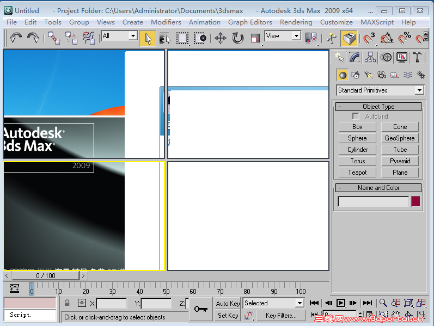This screenshot has height=326, width=434.
Task: Click Use Pivot Point Center icon
Action: point(310,38)
